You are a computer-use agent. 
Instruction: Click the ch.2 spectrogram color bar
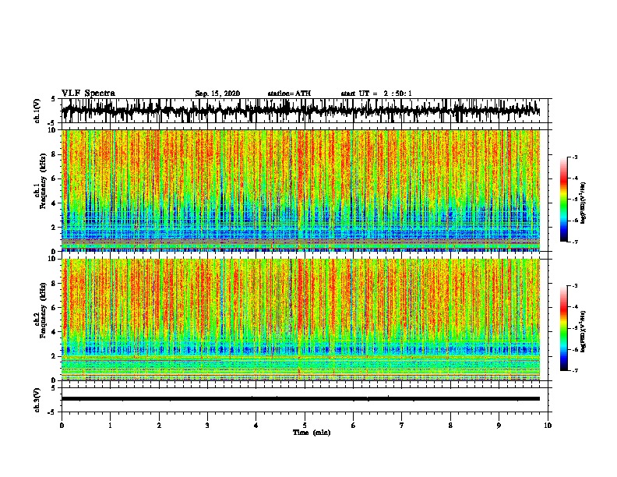563,328
